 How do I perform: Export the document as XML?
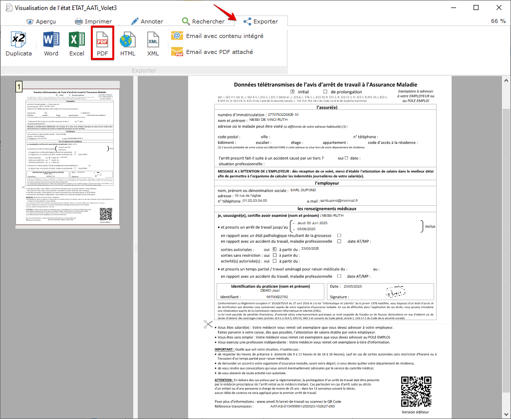tap(153, 44)
